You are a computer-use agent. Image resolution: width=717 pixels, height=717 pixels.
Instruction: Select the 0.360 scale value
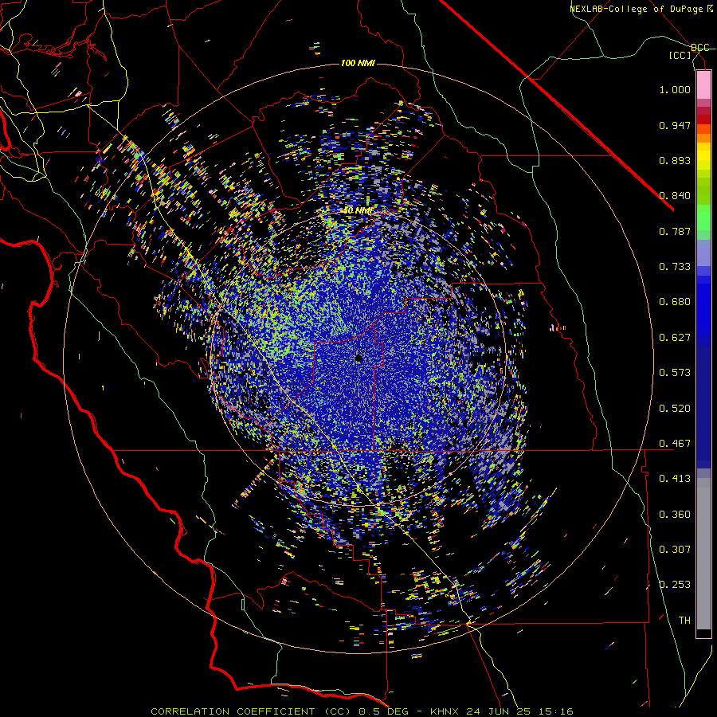click(675, 515)
